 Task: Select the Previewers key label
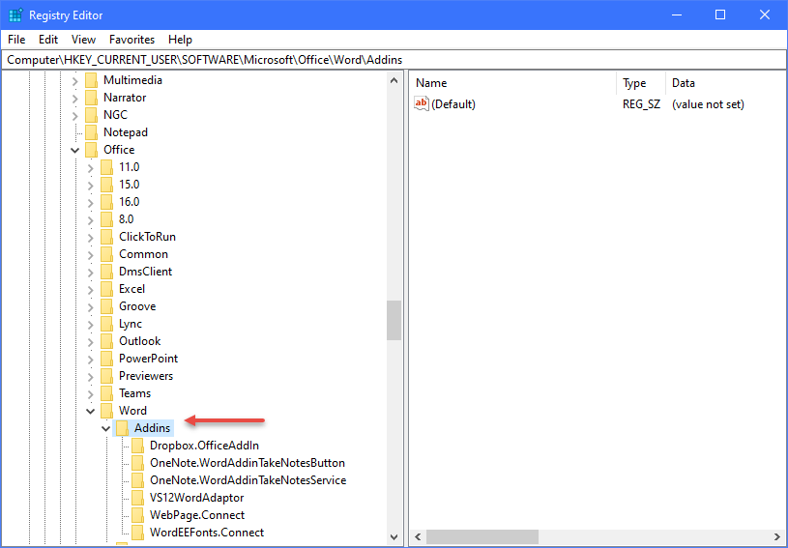click(x=146, y=376)
